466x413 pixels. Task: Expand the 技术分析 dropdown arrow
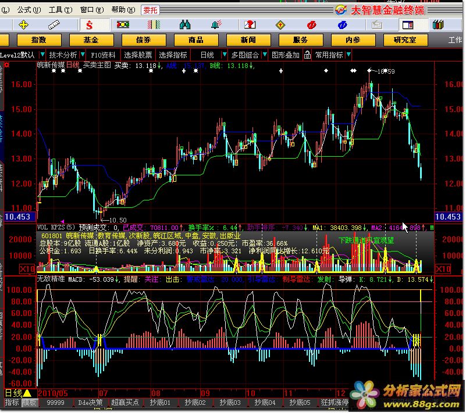point(83,55)
